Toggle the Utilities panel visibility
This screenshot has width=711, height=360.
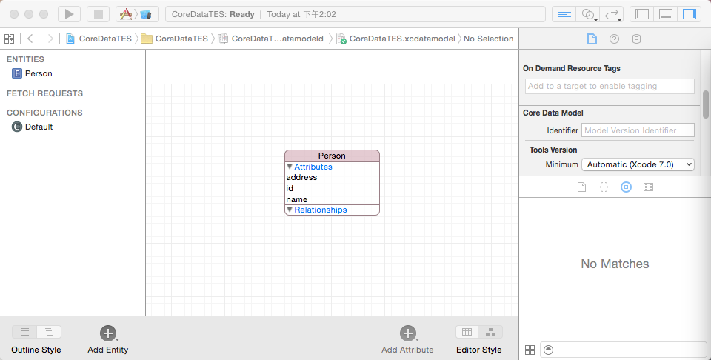[690, 14]
